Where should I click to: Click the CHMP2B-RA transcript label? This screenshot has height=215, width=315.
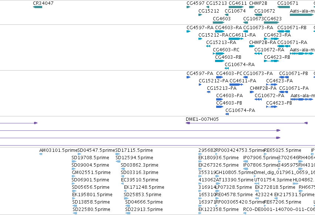tap(262, 42)
